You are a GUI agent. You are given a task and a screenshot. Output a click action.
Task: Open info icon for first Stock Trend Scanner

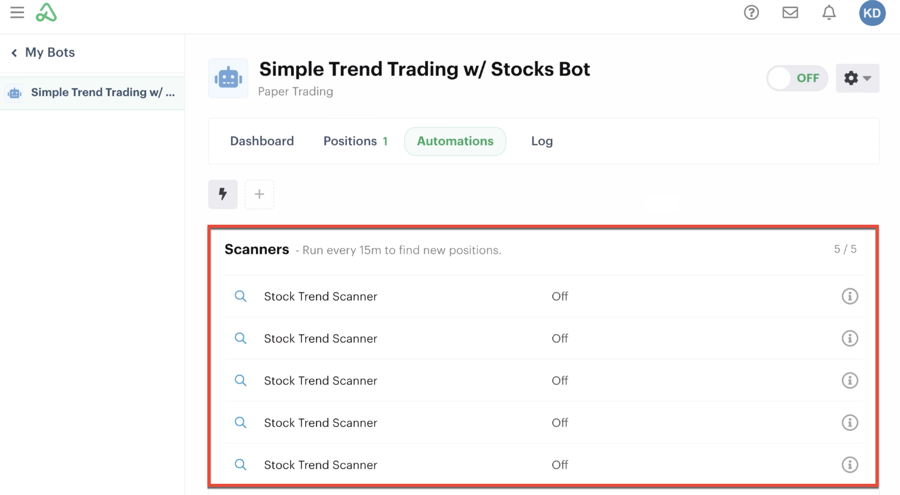coord(850,296)
